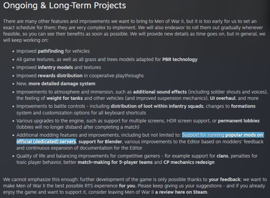Click the bold 'clans' word
The height and width of the screenshot is (198, 270).
click(222, 156)
